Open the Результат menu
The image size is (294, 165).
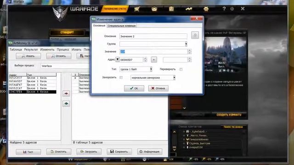pyautogui.click(x=31, y=49)
